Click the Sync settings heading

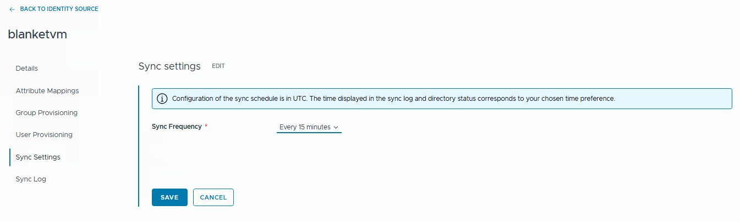169,66
